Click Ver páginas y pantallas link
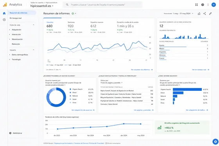The image size is (219, 146). click(x=144, y=110)
